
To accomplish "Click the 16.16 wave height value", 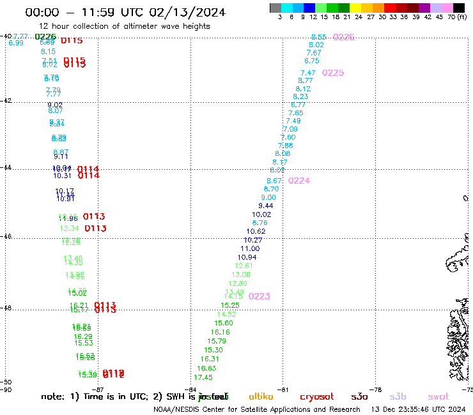I will click(221, 332).
